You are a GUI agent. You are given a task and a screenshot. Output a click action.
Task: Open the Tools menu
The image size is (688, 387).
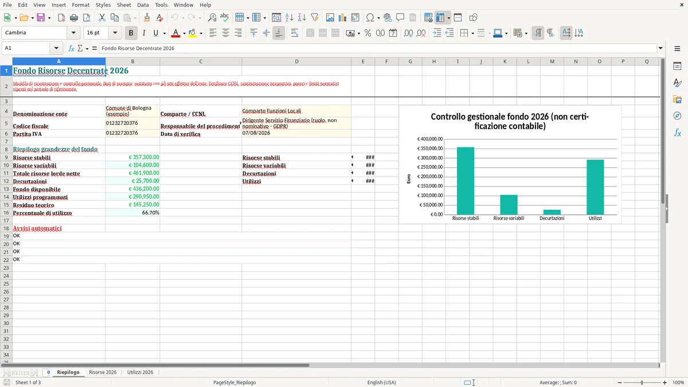[x=161, y=5]
